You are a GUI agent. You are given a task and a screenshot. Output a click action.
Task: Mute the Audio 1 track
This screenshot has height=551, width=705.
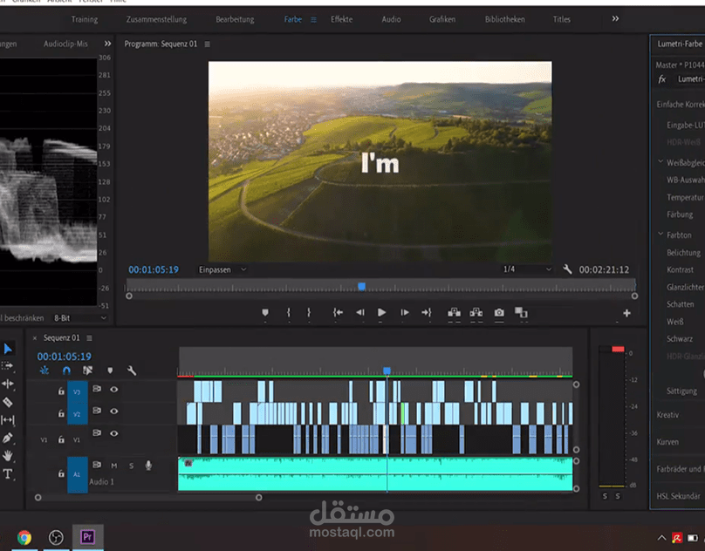[114, 466]
